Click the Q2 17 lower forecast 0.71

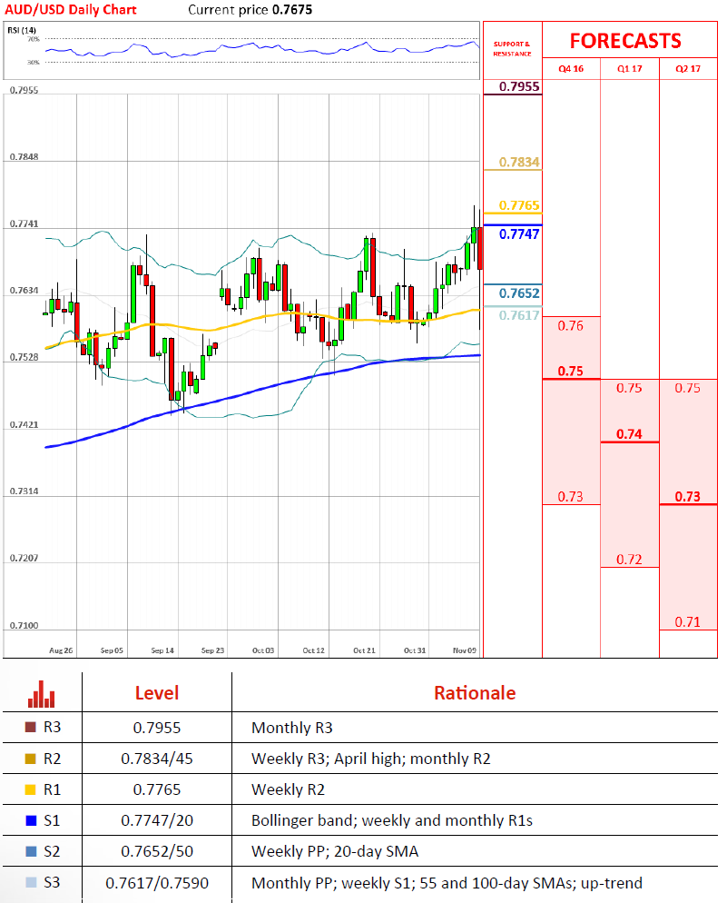[x=688, y=622]
